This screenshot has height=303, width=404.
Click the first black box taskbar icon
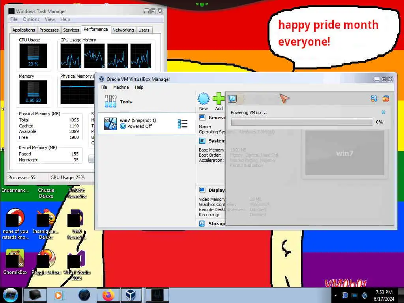click(x=35, y=295)
